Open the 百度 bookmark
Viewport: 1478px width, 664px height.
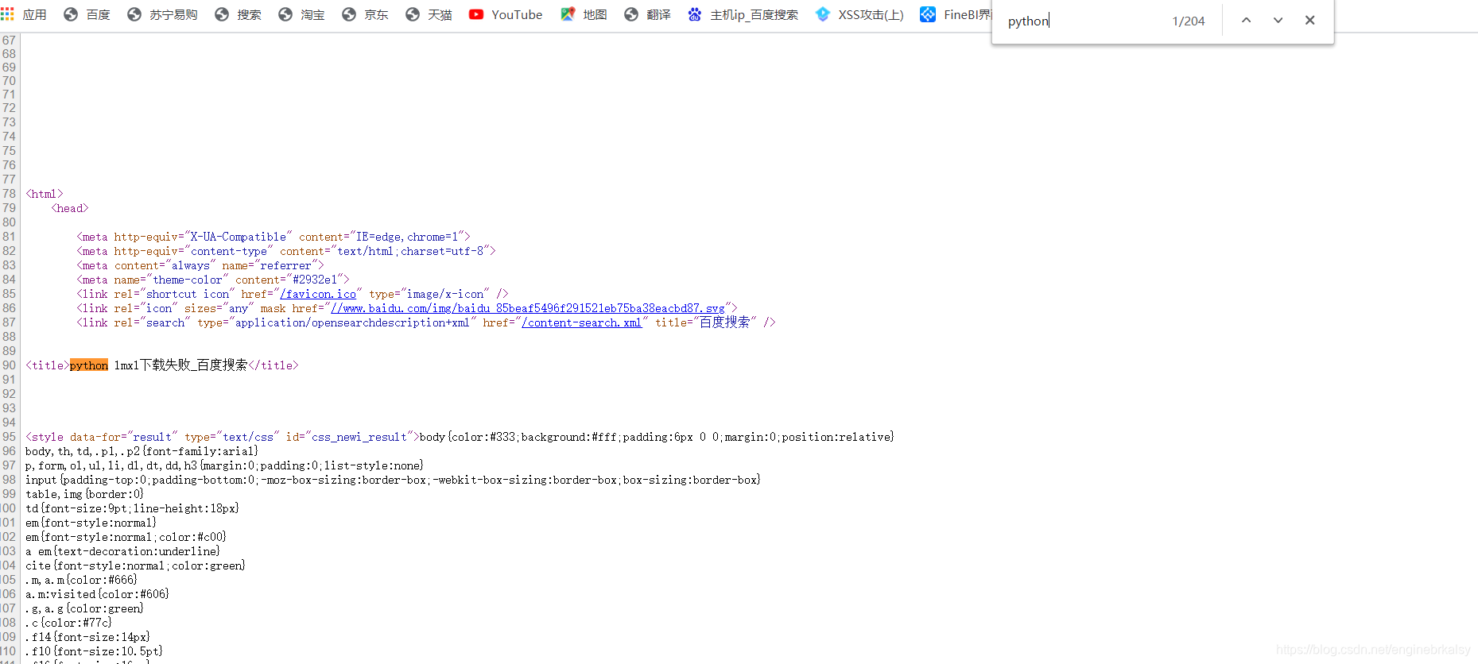[87, 14]
